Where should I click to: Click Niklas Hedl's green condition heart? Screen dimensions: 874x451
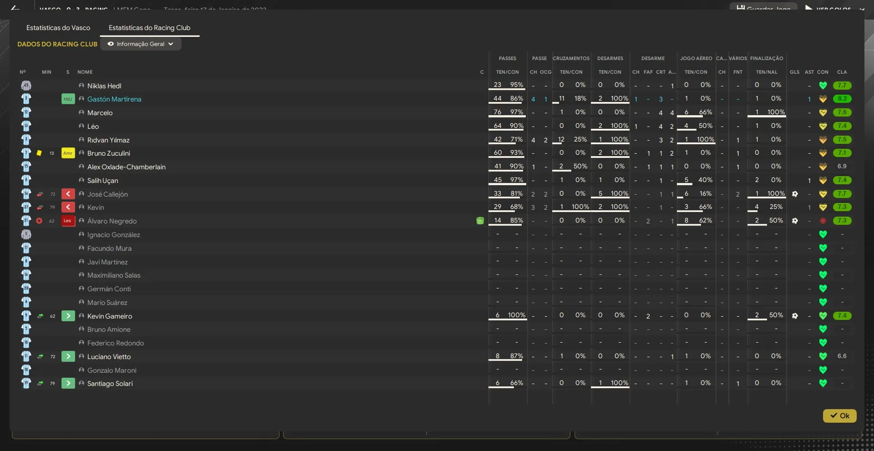pyautogui.click(x=823, y=86)
